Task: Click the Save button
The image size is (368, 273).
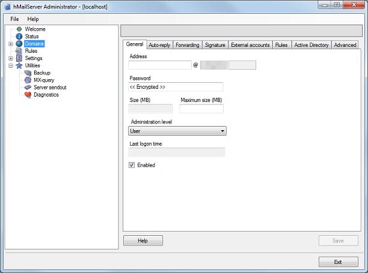Action: 338,241
